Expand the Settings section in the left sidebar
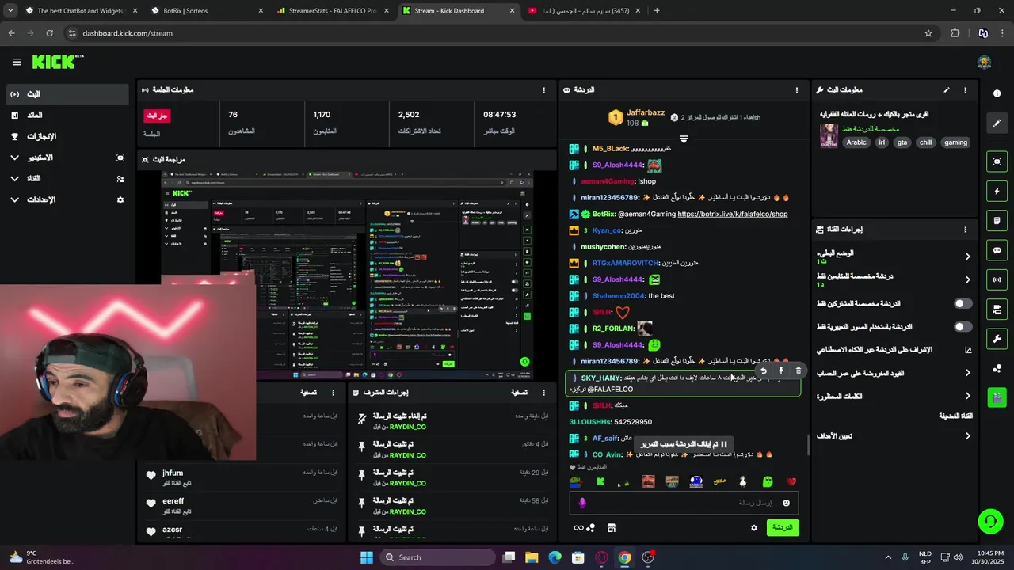1014x570 pixels. [x=14, y=199]
